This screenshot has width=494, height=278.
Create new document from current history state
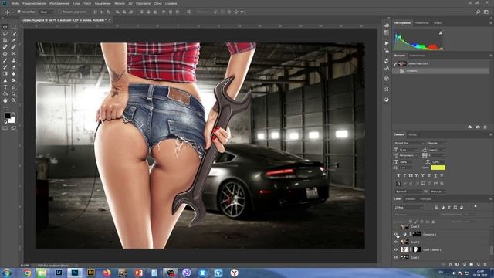click(x=470, y=127)
